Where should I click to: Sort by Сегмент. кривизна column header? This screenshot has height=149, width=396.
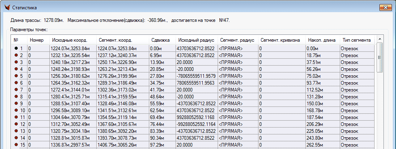[282, 40]
